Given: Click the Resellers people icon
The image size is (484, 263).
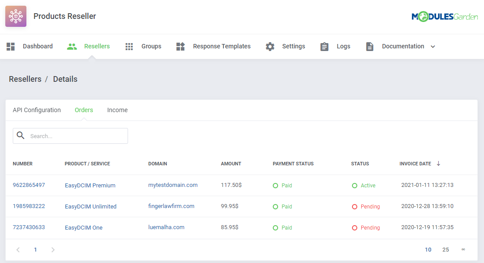Looking at the screenshot, I should point(72,47).
